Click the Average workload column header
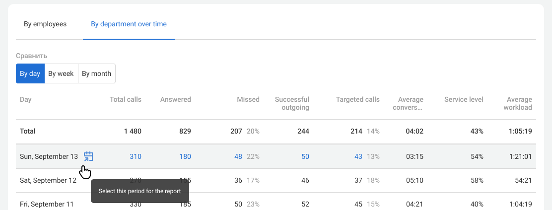This screenshot has height=210, width=552. click(x=517, y=103)
